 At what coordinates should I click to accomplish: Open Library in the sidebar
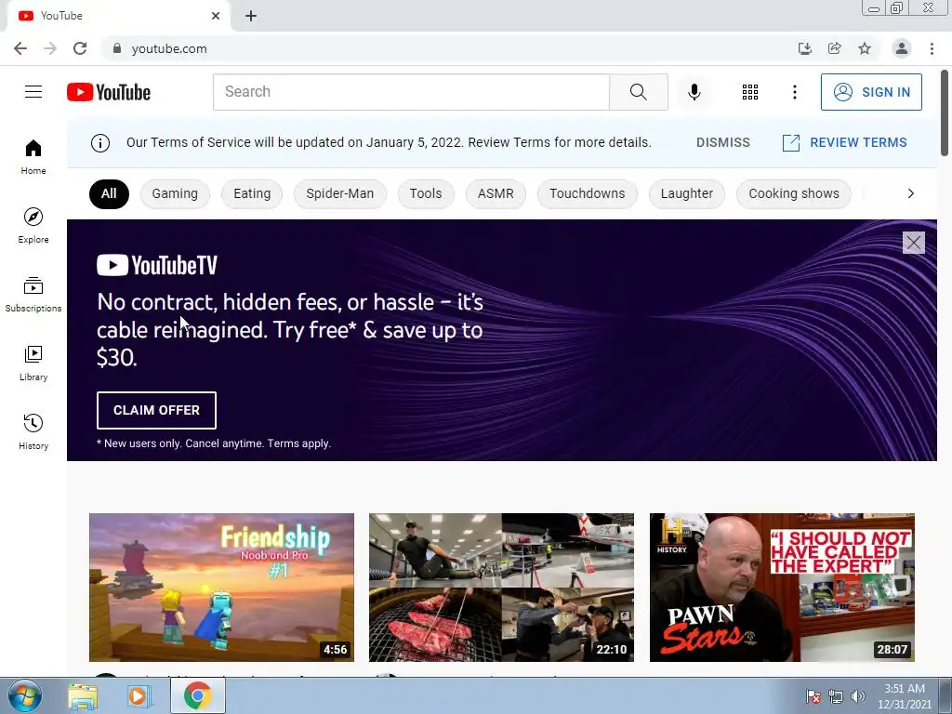point(33,364)
